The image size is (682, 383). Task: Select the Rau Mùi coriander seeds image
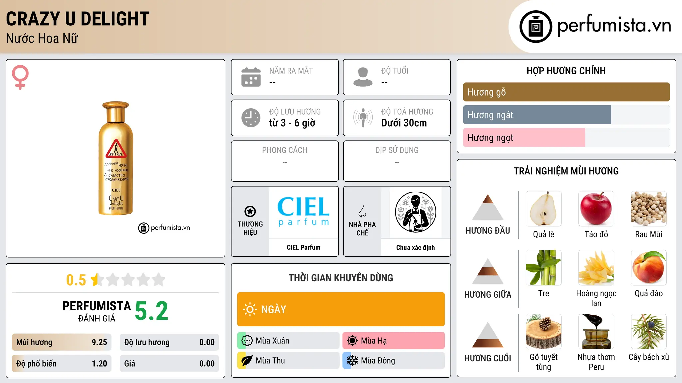tap(649, 209)
